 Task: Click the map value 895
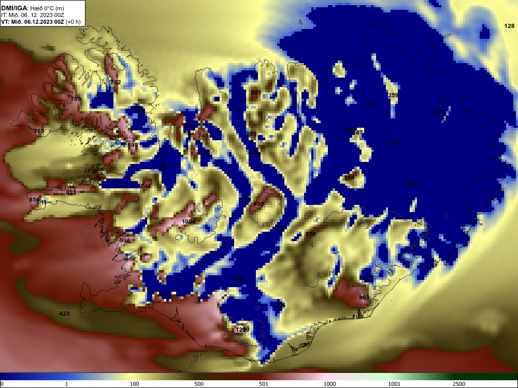[x=133, y=145]
